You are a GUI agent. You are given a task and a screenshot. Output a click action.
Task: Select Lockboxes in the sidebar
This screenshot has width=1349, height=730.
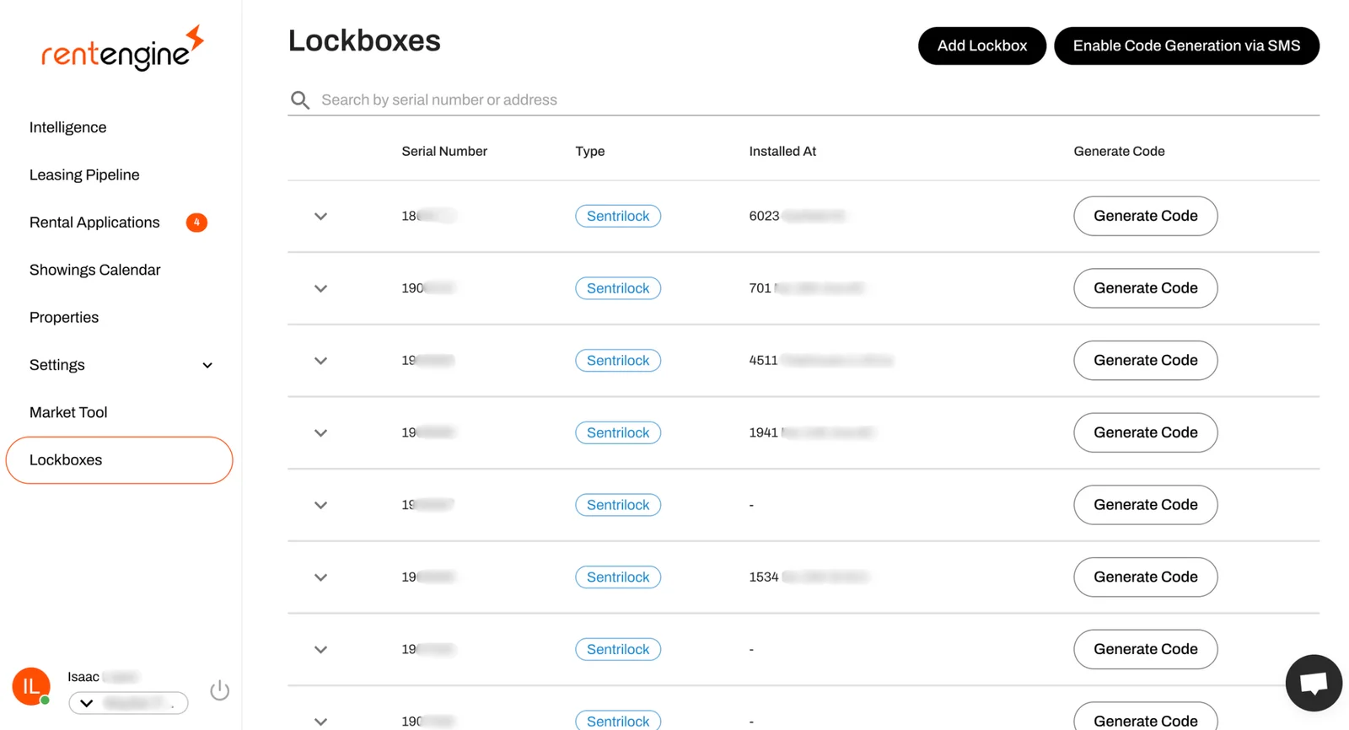[119, 460]
